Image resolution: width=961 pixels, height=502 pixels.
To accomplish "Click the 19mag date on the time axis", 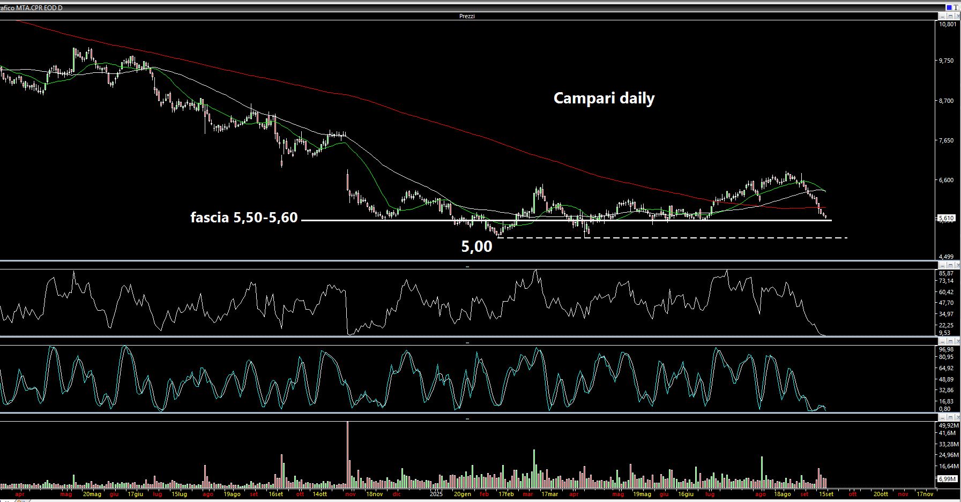I will coord(642,494).
